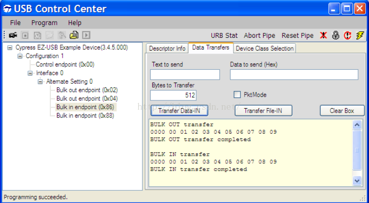Click the camera record toolbar icon
The height and width of the screenshot is (203, 369).
tap(13, 35)
